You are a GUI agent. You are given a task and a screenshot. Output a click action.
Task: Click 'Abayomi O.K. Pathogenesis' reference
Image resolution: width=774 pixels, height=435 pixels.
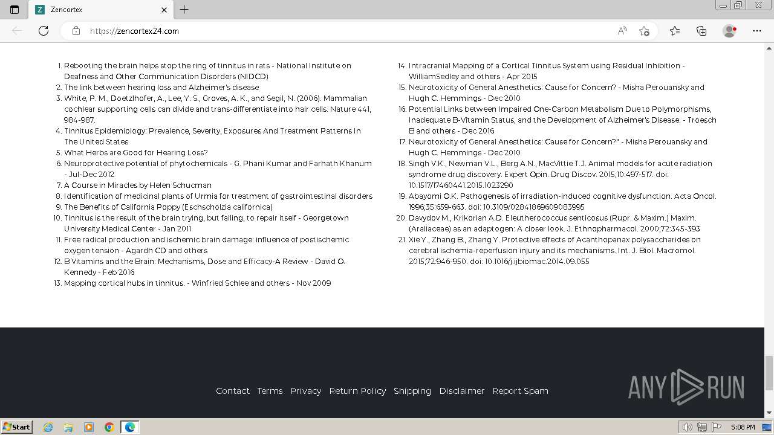(562, 202)
